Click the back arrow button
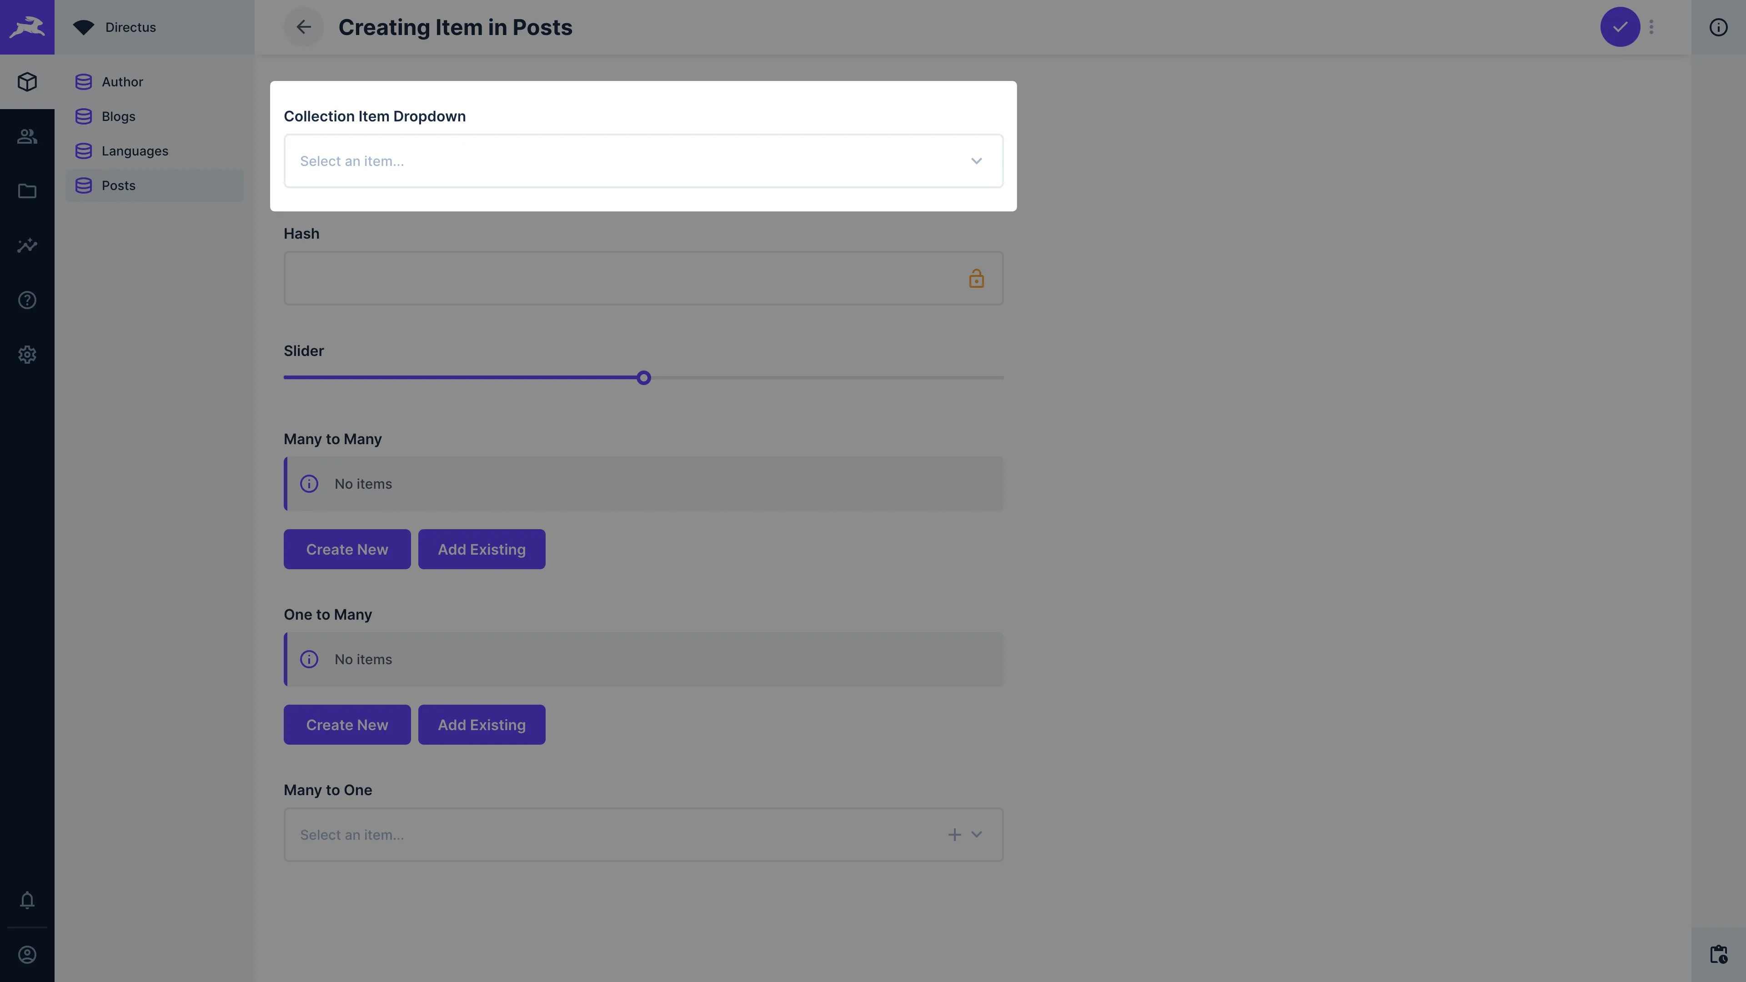Image resolution: width=1746 pixels, height=982 pixels. point(303,27)
